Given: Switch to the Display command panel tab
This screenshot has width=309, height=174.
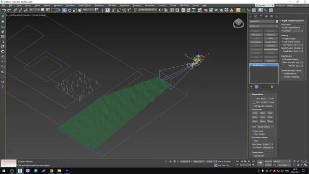Looking at the screenshot, I should click(271, 16).
